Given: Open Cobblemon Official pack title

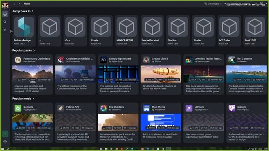Looking at the screenshot, I should coord(79,59).
